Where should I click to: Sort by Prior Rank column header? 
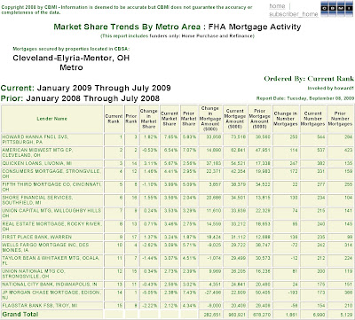(131, 119)
